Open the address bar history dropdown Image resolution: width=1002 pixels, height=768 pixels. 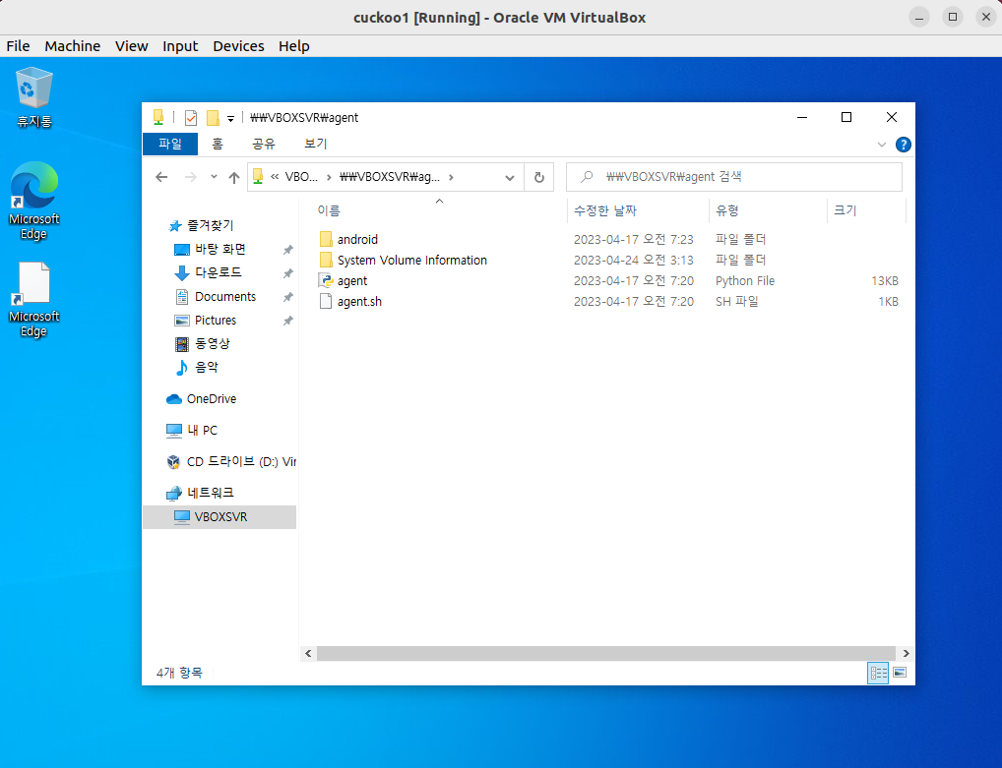pyautogui.click(x=509, y=177)
